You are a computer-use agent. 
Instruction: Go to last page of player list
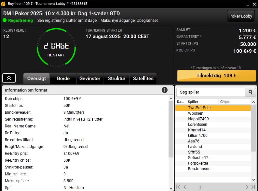253,187
